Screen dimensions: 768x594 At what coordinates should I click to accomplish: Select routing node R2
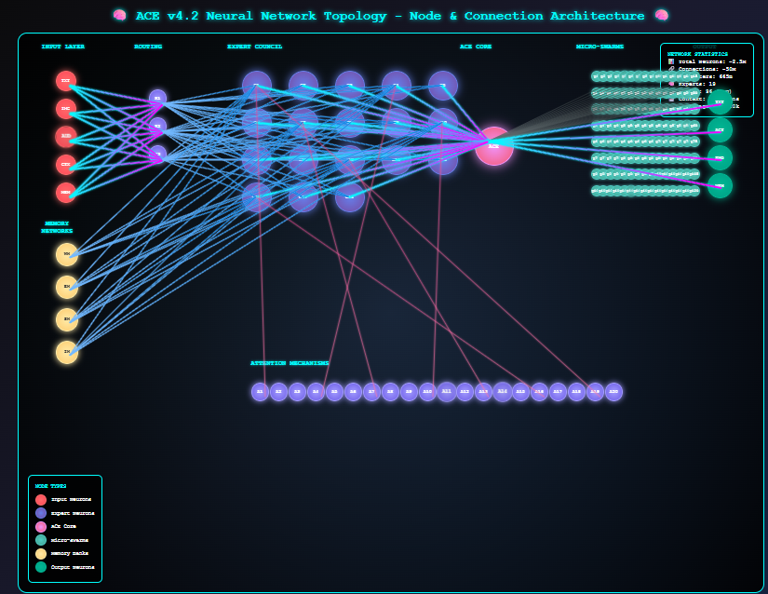click(157, 126)
